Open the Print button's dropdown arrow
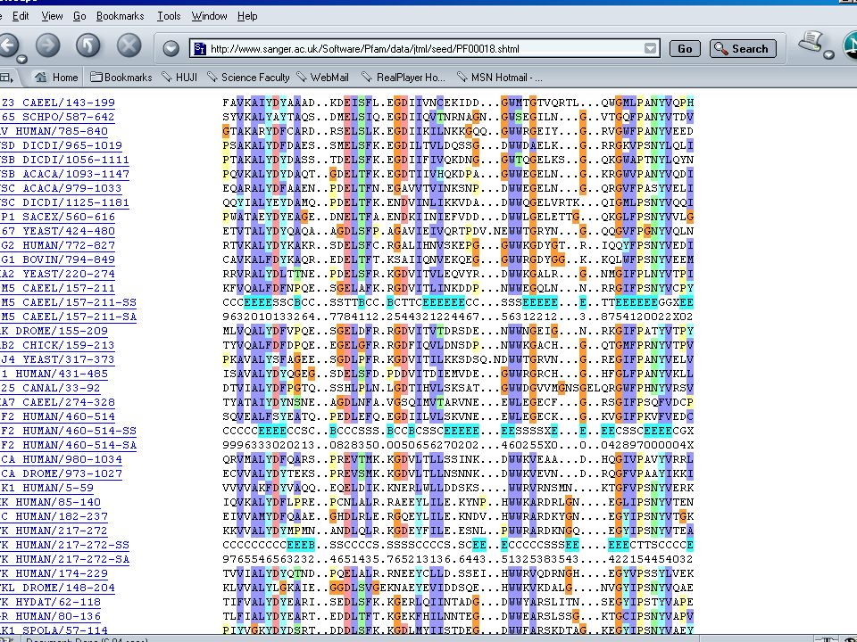Viewport: 857px width, 642px height. tap(828, 54)
